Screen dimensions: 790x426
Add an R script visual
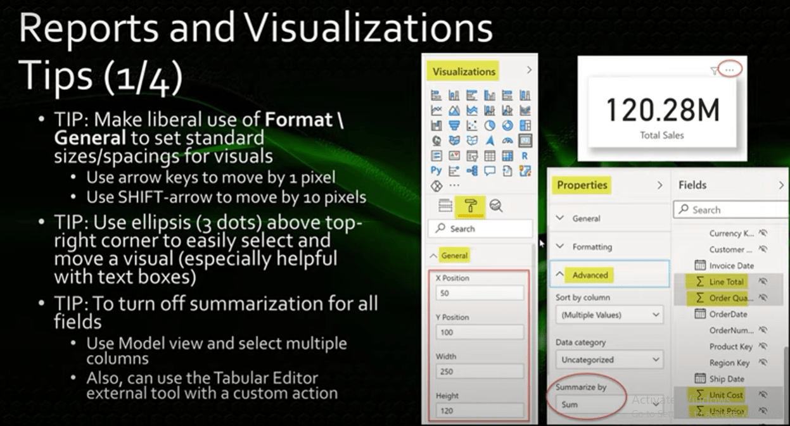click(525, 156)
